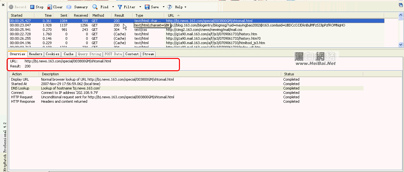
Task: Open the POST Data tab
Action: pyautogui.click(x=113, y=54)
